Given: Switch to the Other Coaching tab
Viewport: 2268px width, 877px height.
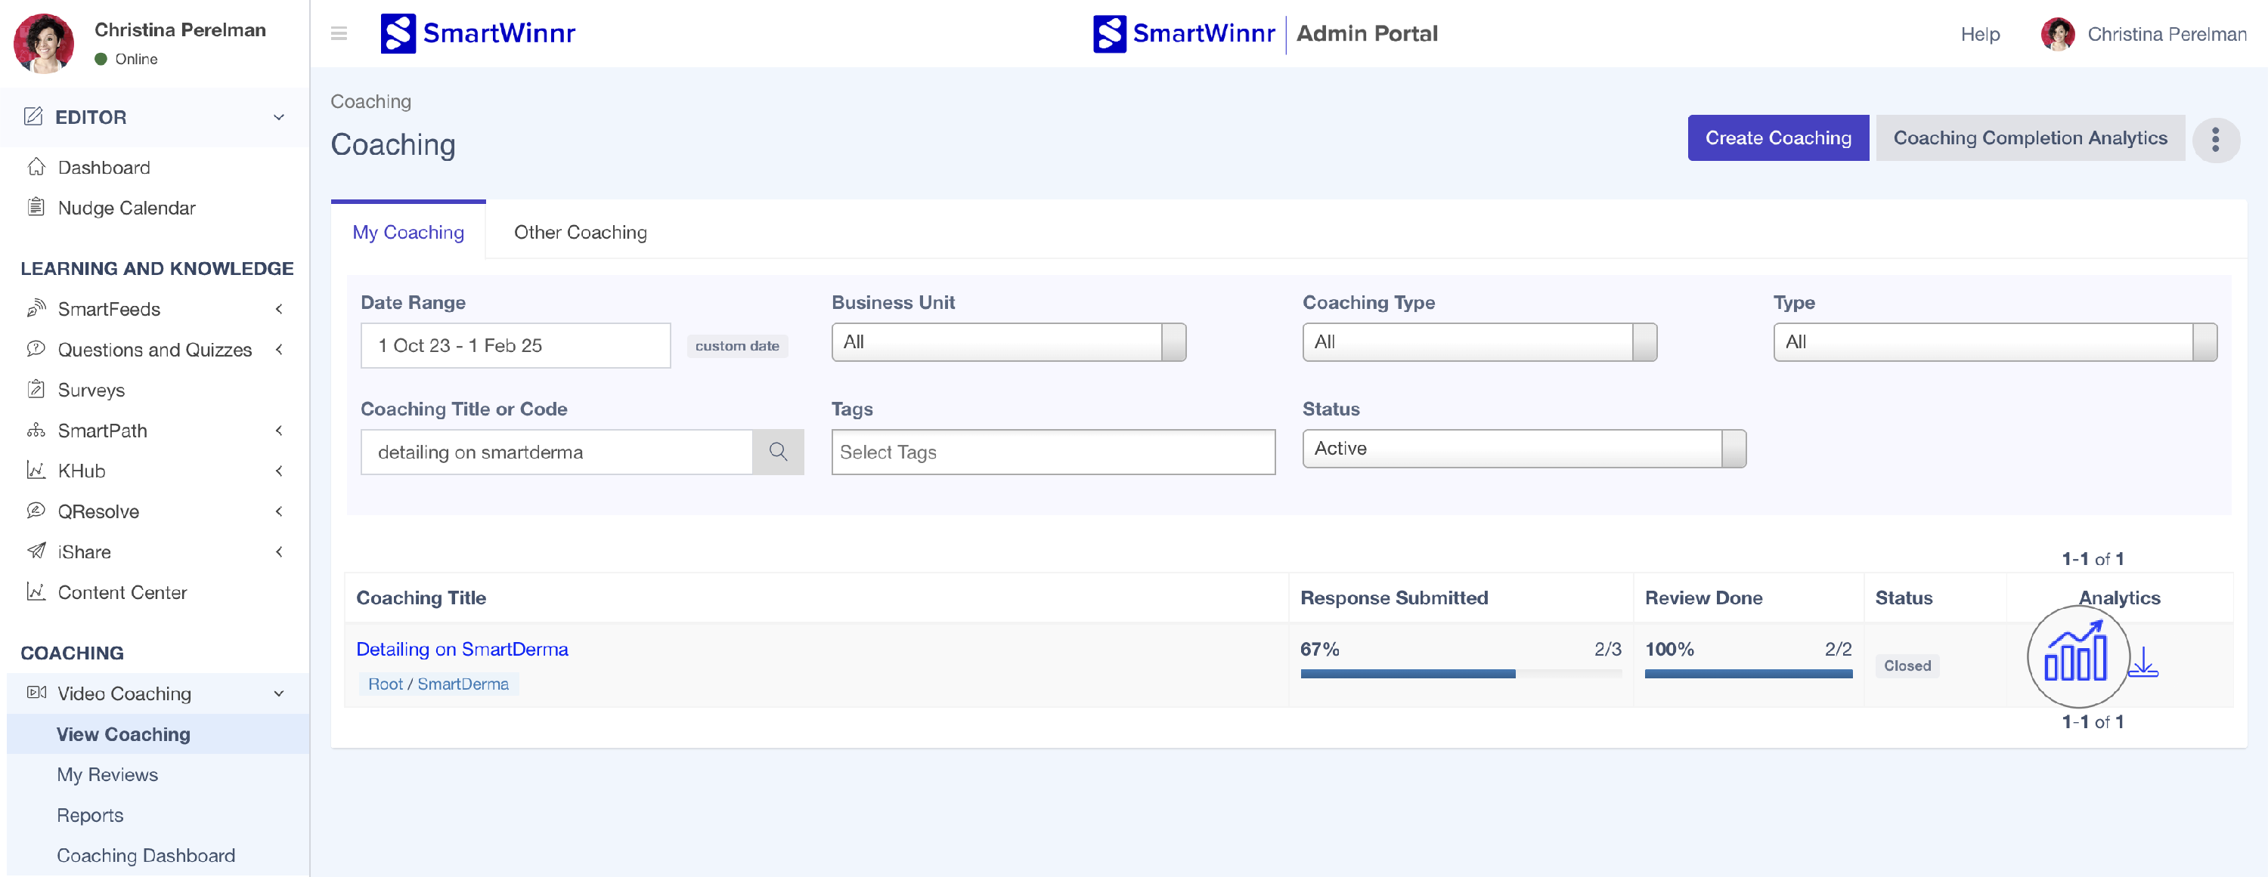Looking at the screenshot, I should (x=580, y=232).
